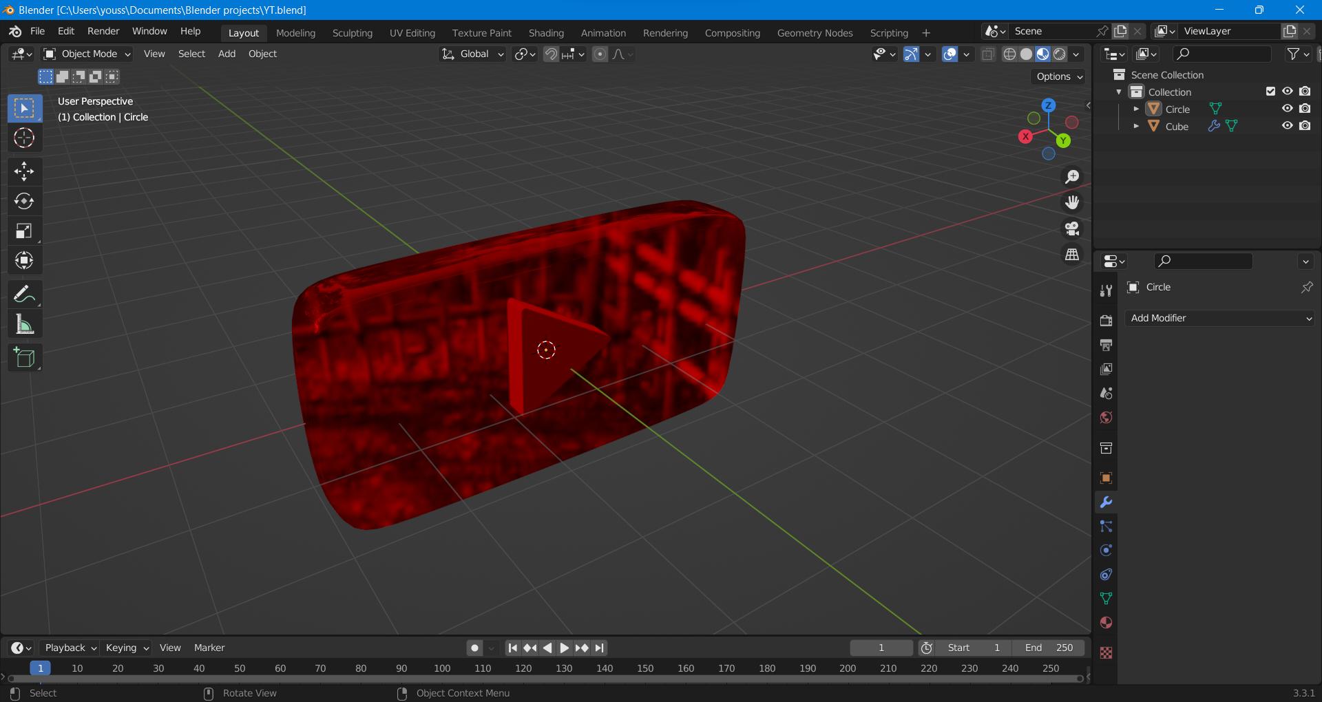
Task: Toggle Collection viewport visibility eye
Action: point(1287,92)
